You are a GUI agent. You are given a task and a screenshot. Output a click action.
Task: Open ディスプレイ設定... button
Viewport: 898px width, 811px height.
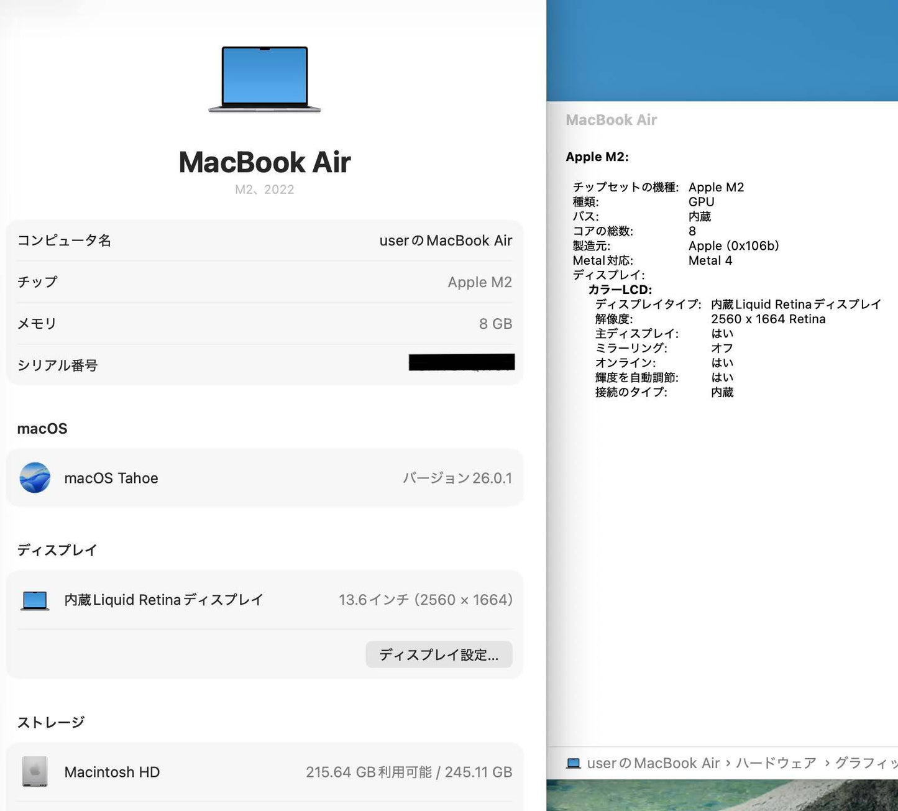[x=439, y=654]
